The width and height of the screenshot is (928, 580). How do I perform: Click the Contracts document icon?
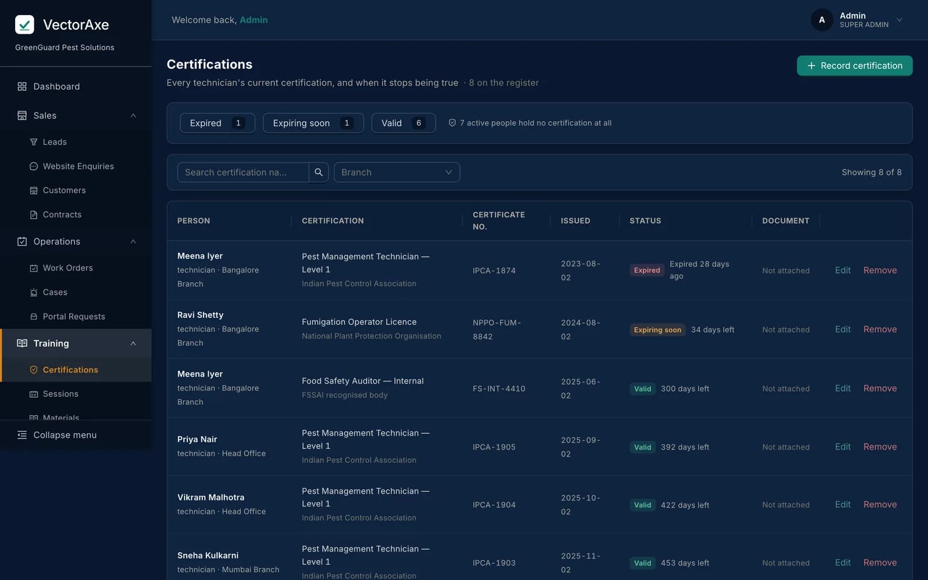pyautogui.click(x=34, y=215)
